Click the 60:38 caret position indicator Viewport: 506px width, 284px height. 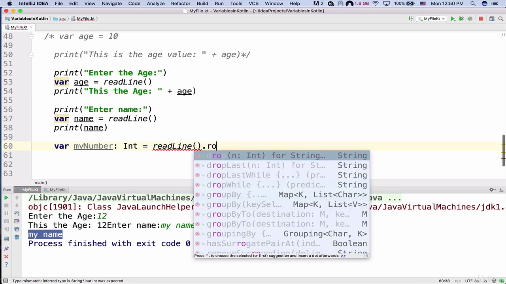point(444,281)
